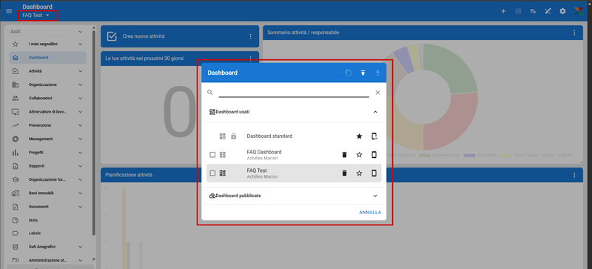This screenshot has width=592, height=269.
Task: Click the Attrezzature di lavoro monitor icon
Action: (15, 112)
